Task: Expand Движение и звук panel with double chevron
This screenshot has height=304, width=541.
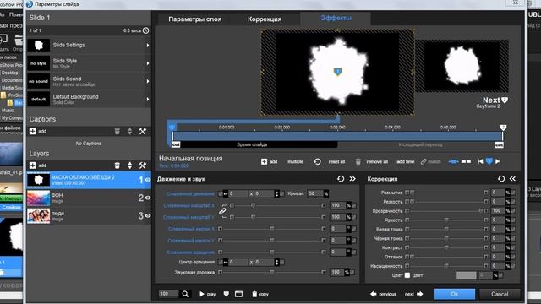Action: (x=352, y=178)
